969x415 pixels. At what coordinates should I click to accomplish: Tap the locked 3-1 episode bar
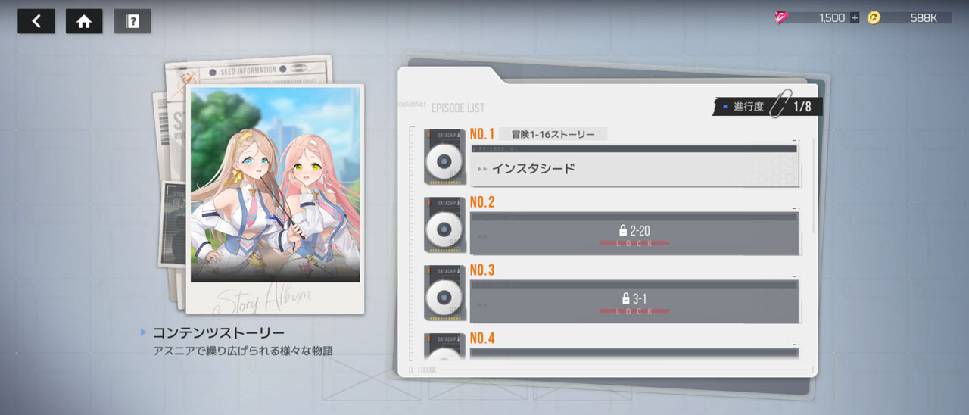coord(634,302)
